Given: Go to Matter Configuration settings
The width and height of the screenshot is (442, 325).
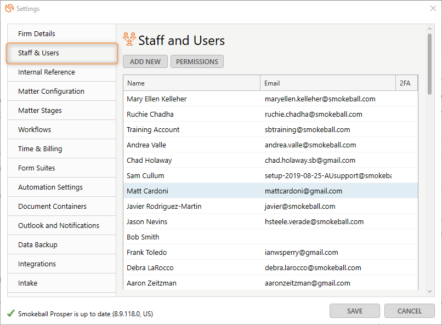Looking at the screenshot, I should tap(62, 91).
